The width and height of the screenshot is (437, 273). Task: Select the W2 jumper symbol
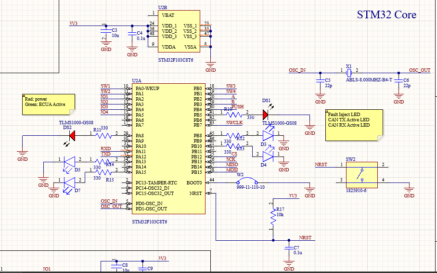pos(247,181)
